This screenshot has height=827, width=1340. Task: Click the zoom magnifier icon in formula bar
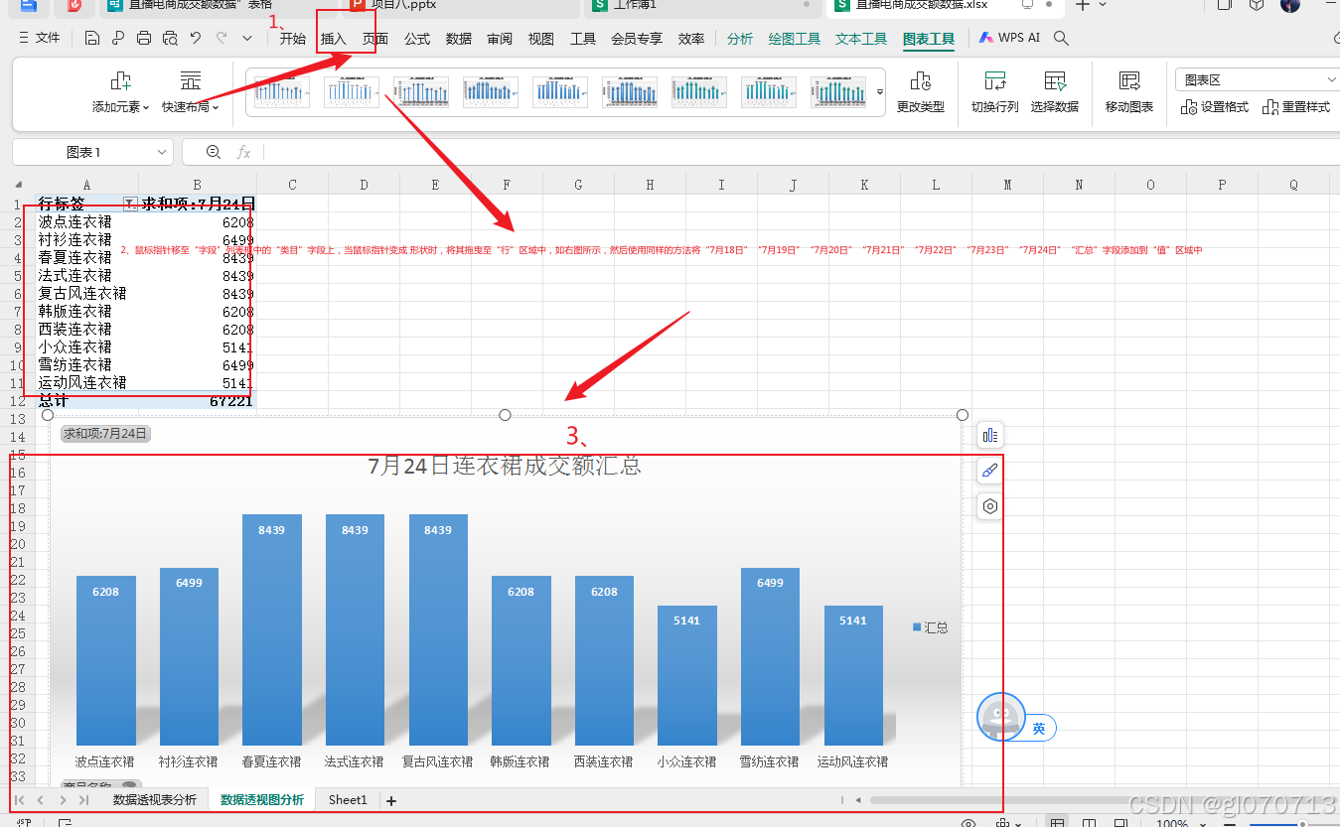coord(213,152)
